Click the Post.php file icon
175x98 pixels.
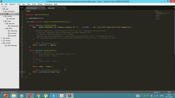click(x=7, y=19)
